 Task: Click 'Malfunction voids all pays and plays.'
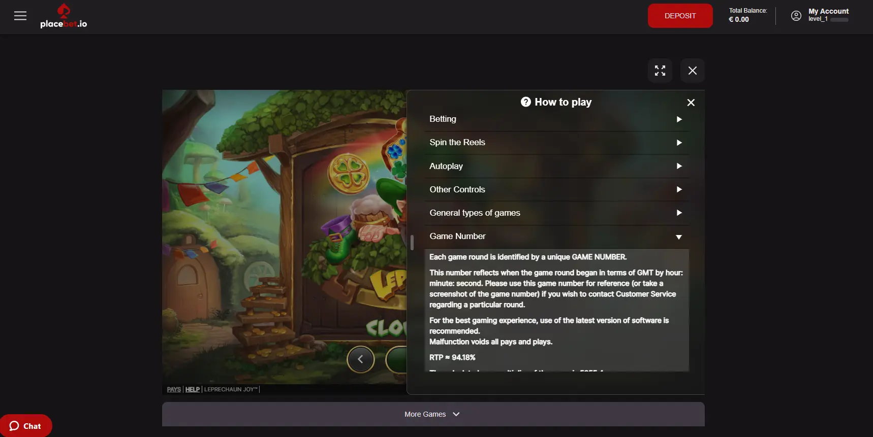[491, 342]
